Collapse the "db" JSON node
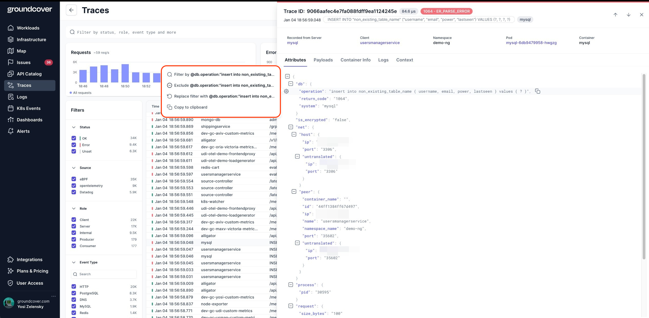Viewport: 649px width, 318px height. point(291,84)
